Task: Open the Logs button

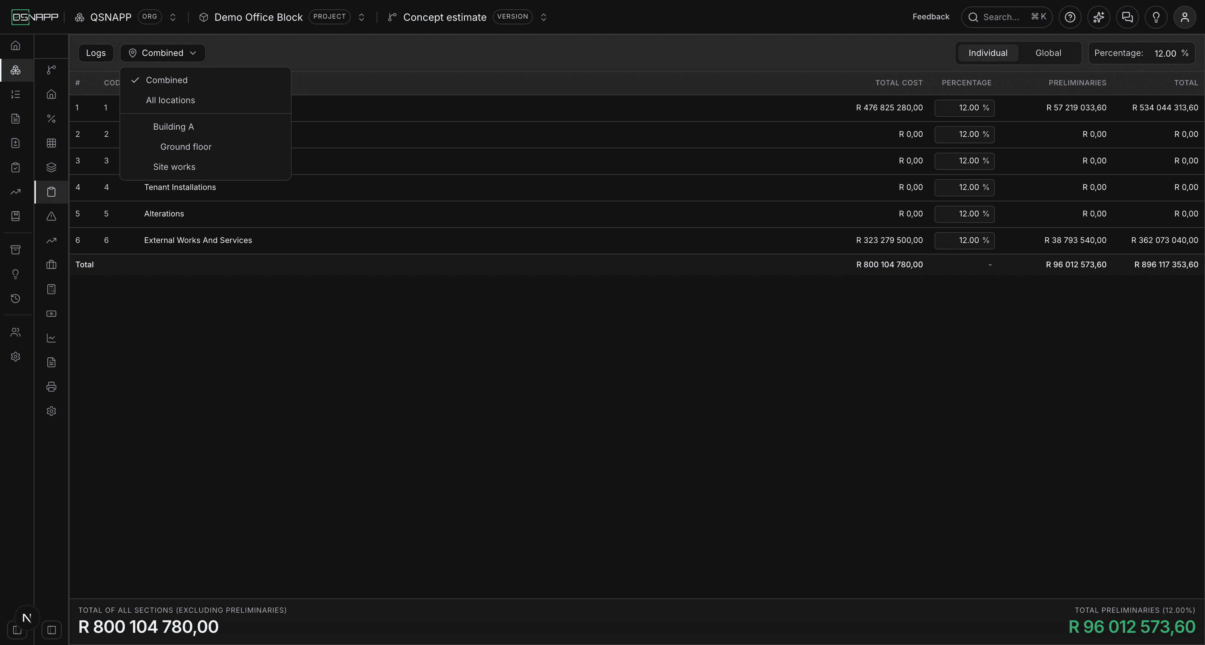Action: coord(96,53)
